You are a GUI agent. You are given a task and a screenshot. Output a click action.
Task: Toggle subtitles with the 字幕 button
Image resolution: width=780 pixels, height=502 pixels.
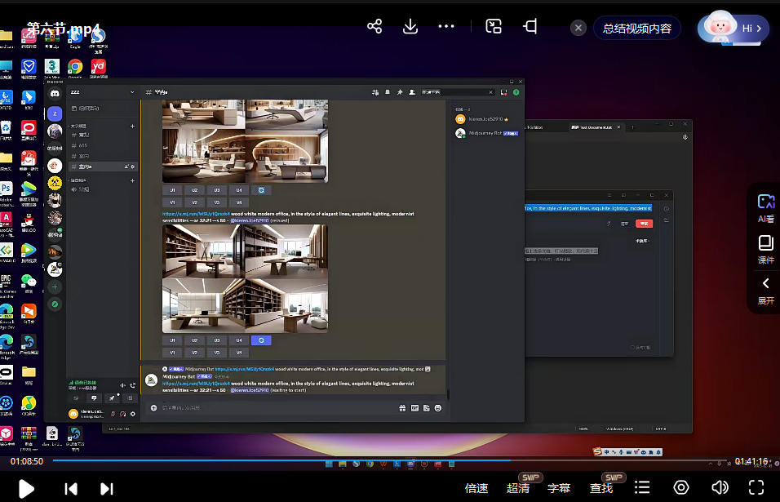[x=559, y=488]
